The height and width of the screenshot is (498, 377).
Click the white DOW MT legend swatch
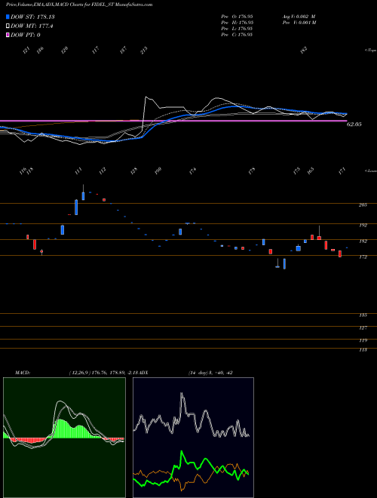(x=8, y=26)
